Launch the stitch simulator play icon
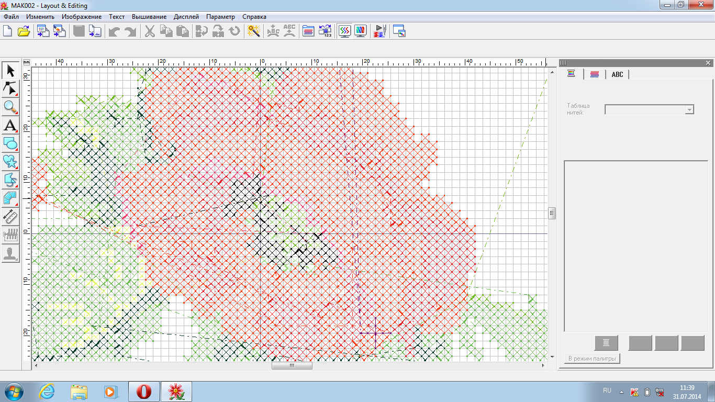 379,31
